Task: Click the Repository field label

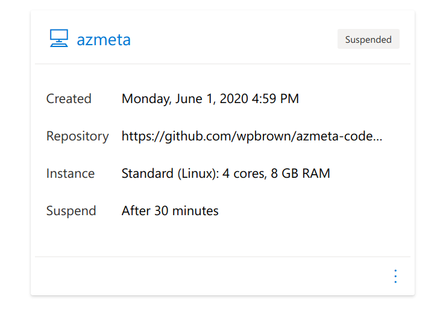Action: (x=77, y=136)
